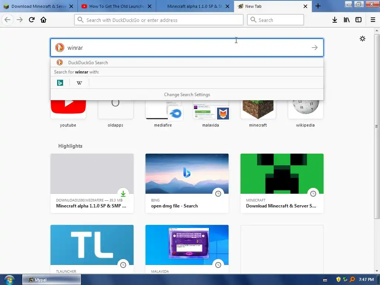Open Download Minecraft & Server highlight
380x285 pixels.
pos(282,183)
